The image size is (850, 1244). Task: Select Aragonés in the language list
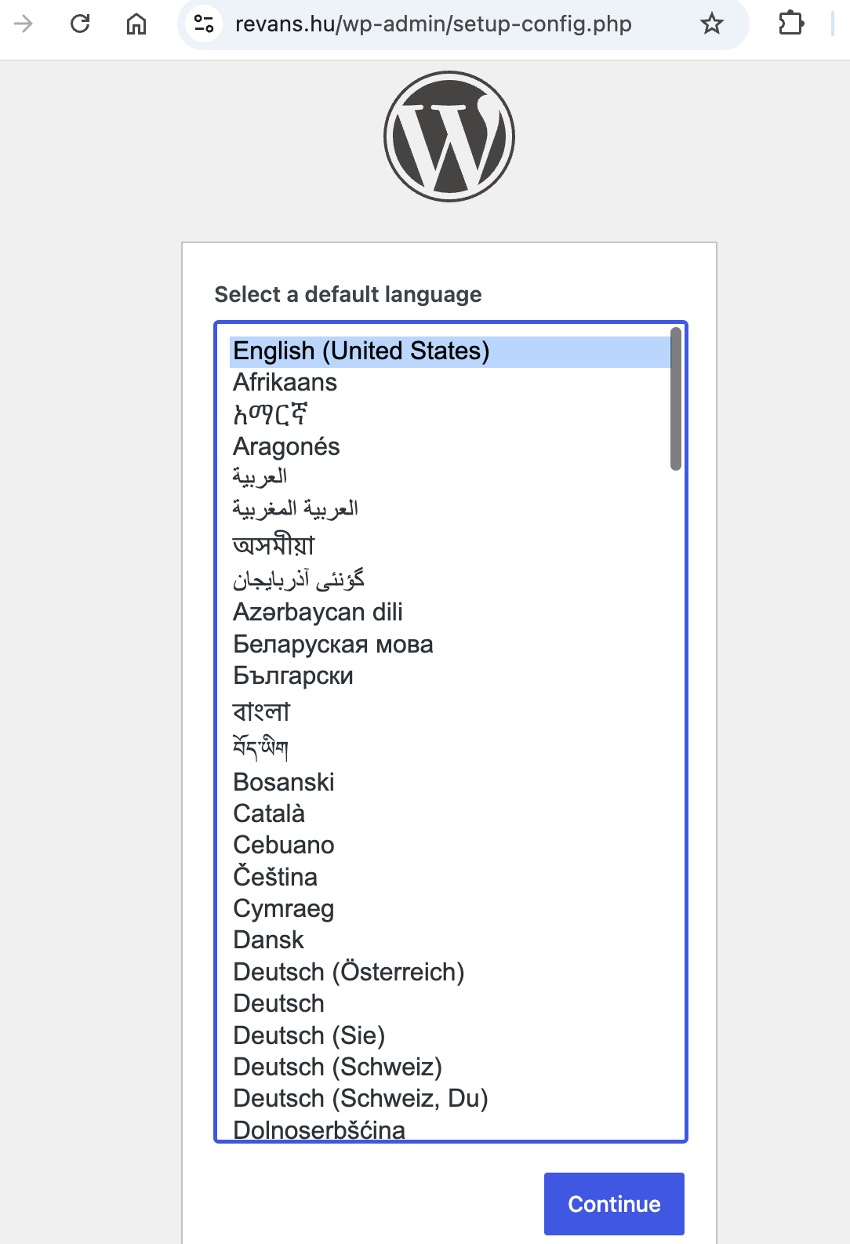[450, 446]
